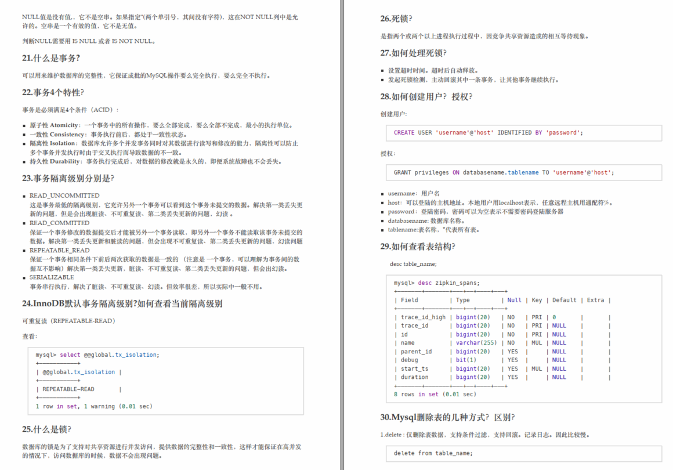
Task: Click '1 row in set, 1 warning' line
Action: tap(94, 407)
